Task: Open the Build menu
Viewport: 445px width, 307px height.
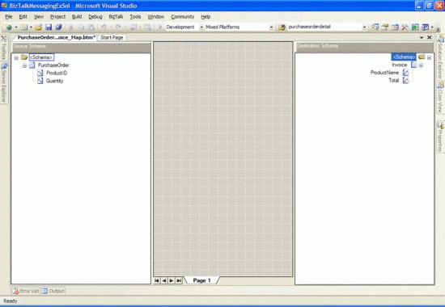Action: click(x=77, y=17)
